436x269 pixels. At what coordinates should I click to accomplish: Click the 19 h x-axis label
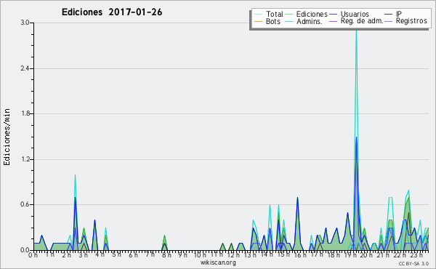click(x=351, y=255)
